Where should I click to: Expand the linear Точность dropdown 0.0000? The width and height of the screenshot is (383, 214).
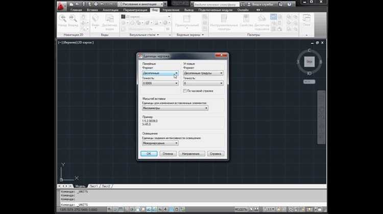pos(160,83)
